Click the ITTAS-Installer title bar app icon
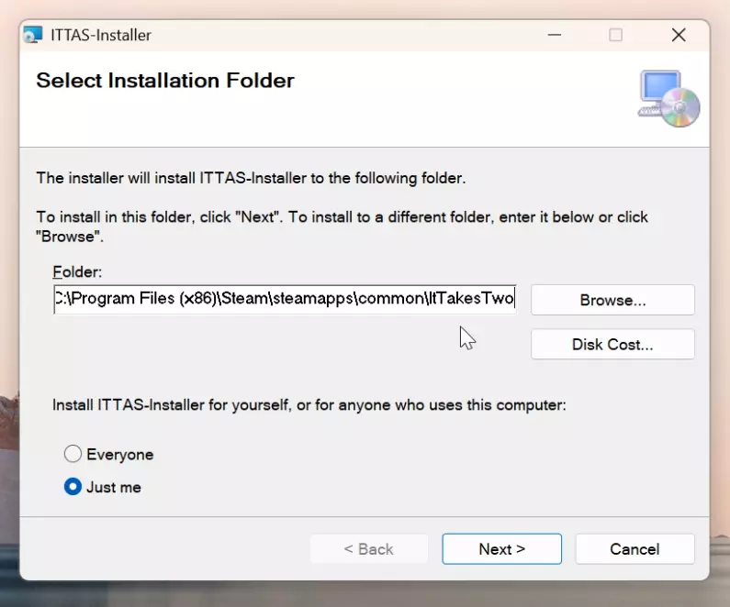 [x=33, y=36]
